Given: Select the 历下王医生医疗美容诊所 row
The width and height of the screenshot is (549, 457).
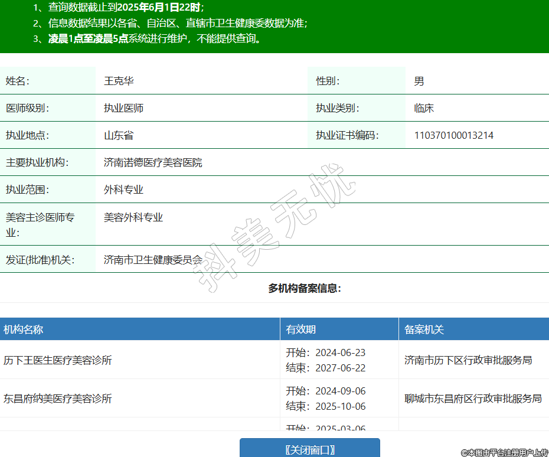Looking at the screenshot, I should click(x=58, y=360).
